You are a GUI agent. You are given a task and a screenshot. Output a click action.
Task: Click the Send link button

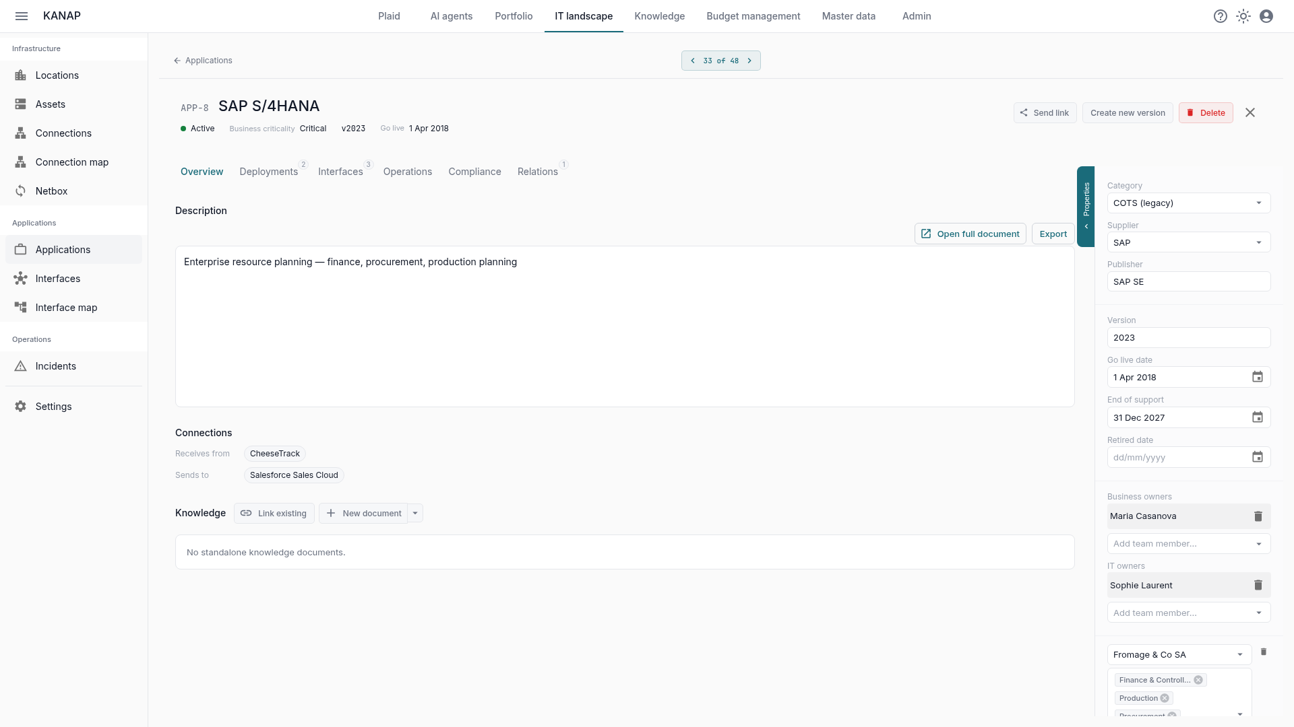pos(1045,113)
